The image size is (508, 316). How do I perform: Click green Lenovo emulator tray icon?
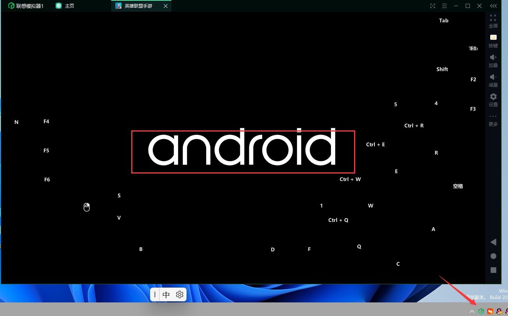coord(481,311)
